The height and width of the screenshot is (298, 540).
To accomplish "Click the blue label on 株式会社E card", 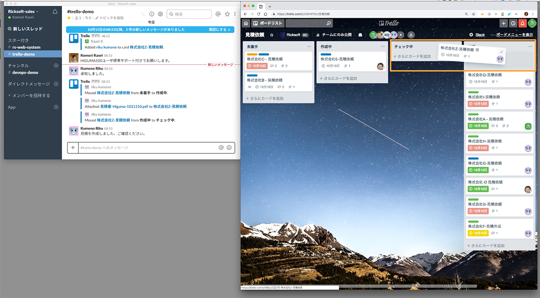I will pyautogui.click(x=326, y=54).
